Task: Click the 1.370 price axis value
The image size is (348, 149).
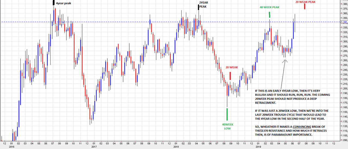Action: [344, 9]
